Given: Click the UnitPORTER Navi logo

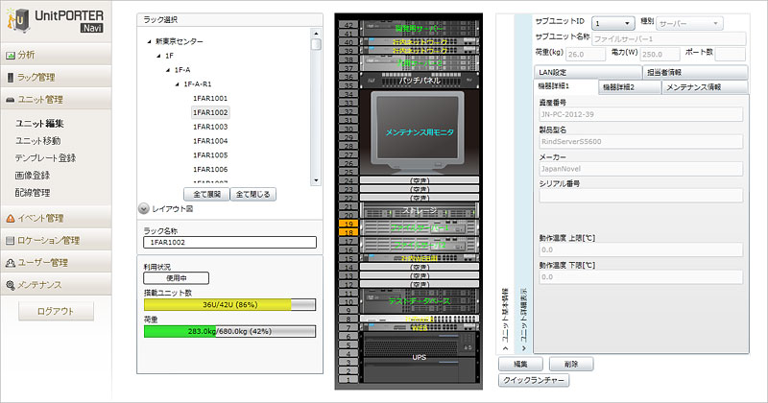Looking at the screenshot, I should (x=56, y=20).
